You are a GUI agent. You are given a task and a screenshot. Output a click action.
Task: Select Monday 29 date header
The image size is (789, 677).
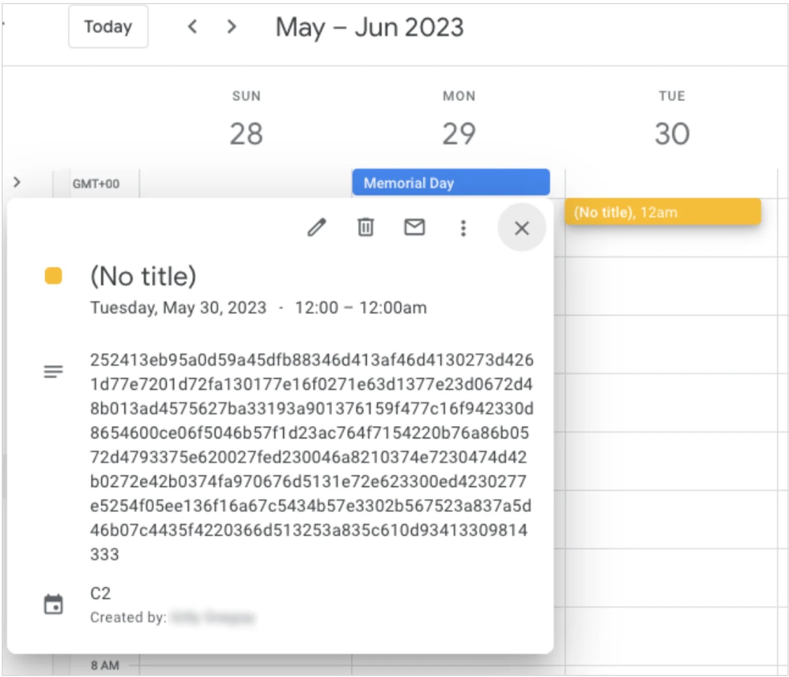click(x=459, y=133)
